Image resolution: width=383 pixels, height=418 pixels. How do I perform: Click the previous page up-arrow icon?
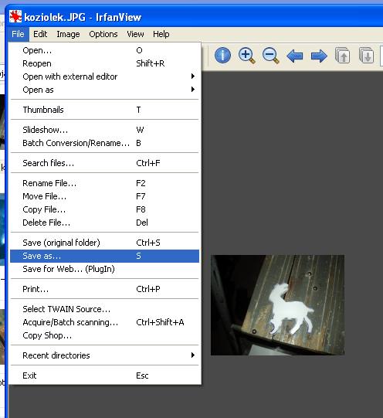[x=343, y=56]
